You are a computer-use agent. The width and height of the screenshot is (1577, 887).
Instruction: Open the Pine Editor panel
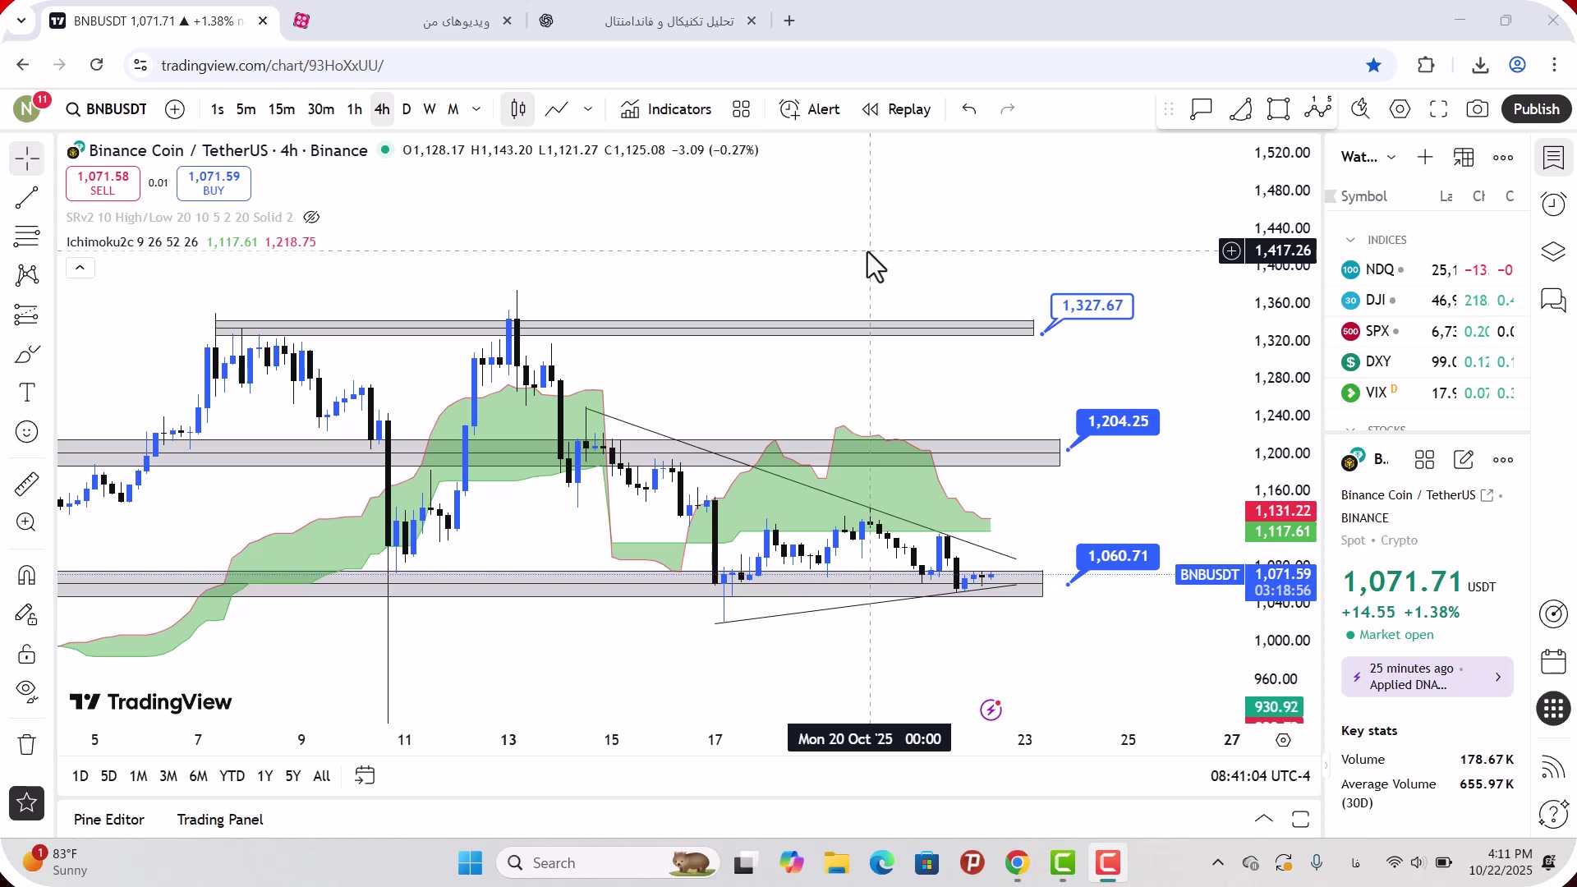109,820
